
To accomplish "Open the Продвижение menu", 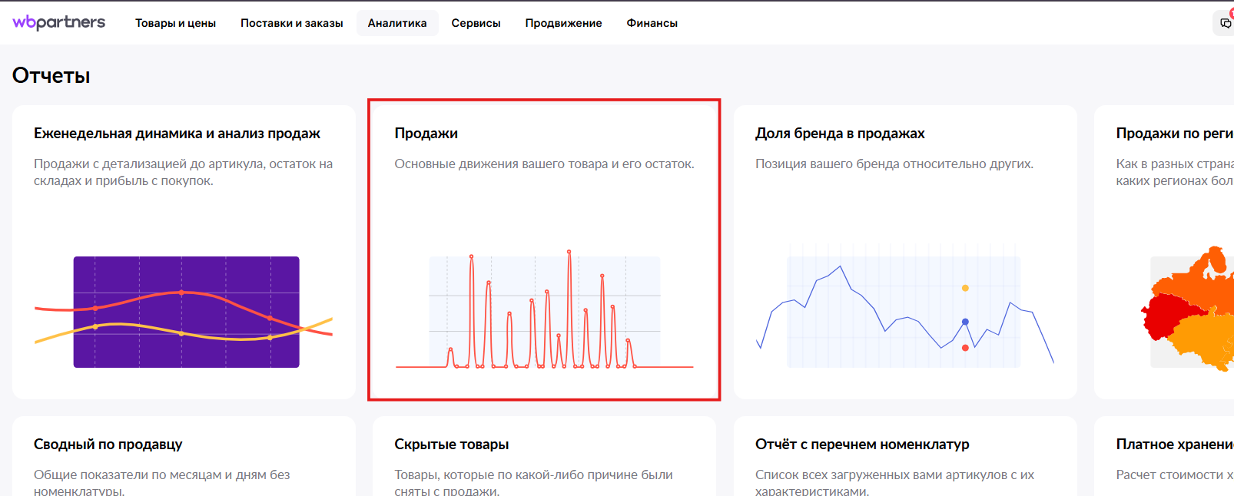I will (x=563, y=23).
